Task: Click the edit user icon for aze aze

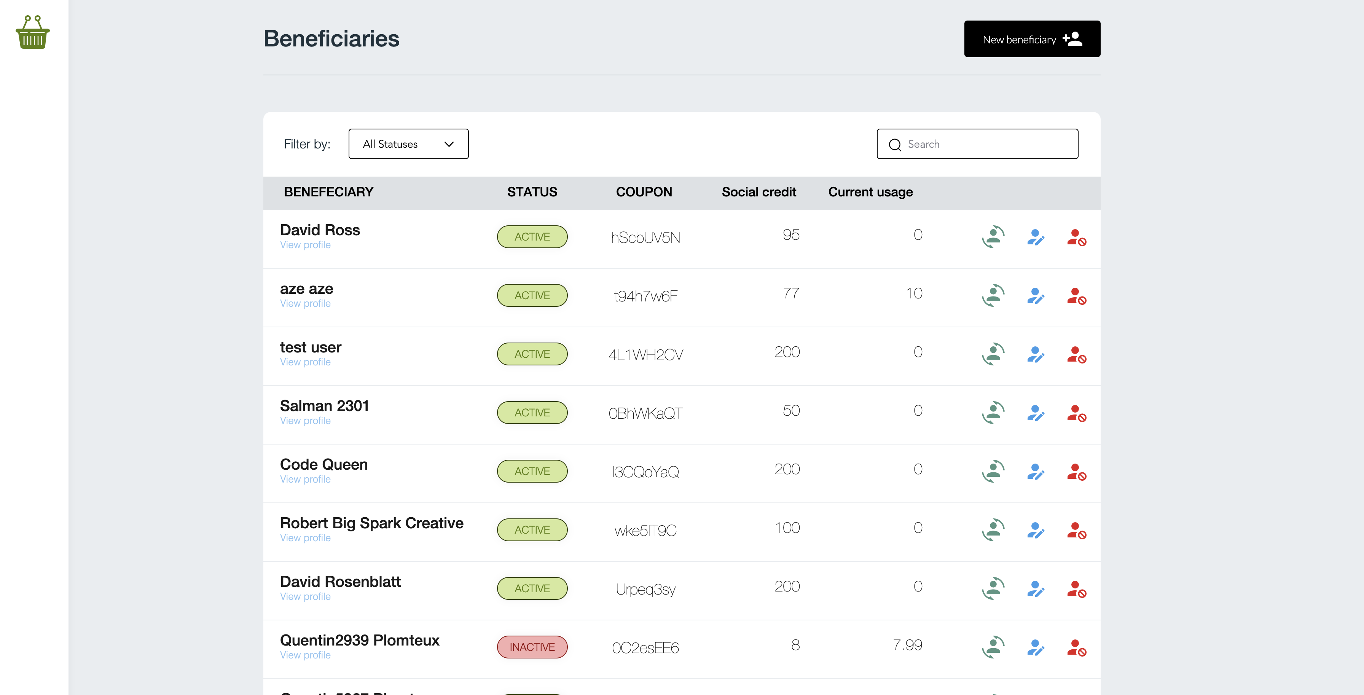Action: point(1035,296)
